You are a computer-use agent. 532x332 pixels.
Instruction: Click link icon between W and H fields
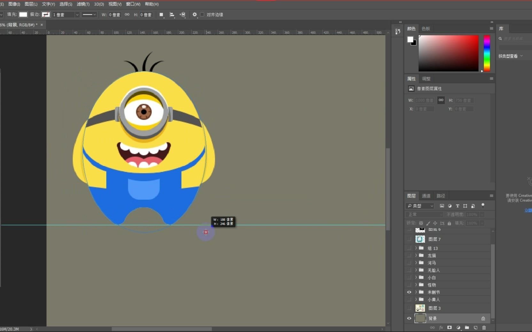tap(127, 15)
